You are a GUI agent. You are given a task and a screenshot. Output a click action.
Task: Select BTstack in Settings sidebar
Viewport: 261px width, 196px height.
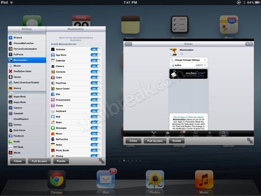point(27,38)
